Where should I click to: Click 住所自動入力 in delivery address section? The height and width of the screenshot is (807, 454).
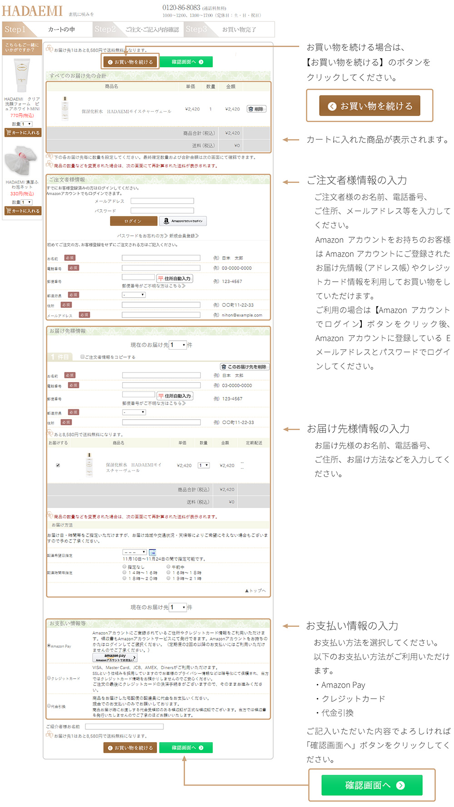pyautogui.click(x=175, y=396)
